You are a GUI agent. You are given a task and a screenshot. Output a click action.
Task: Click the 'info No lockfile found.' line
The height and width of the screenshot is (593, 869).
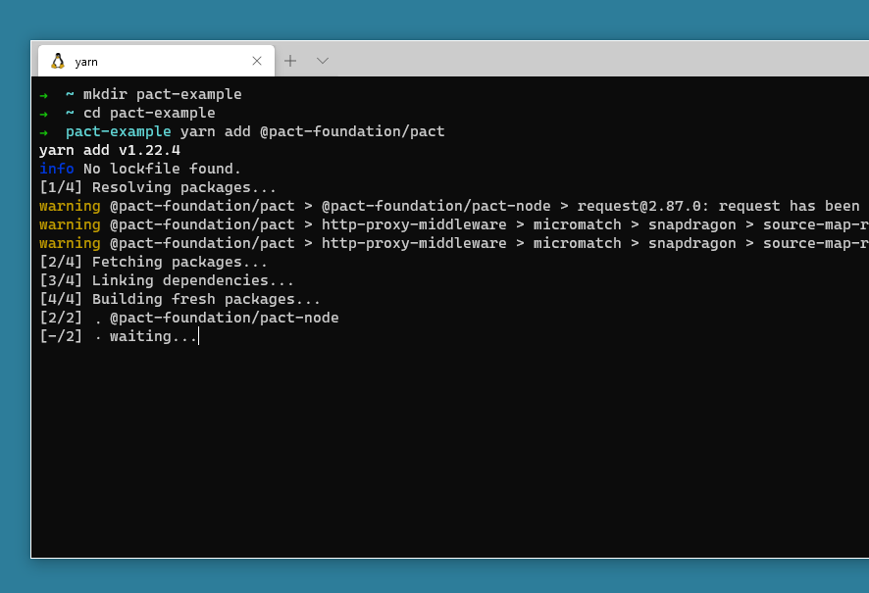click(x=140, y=169)
